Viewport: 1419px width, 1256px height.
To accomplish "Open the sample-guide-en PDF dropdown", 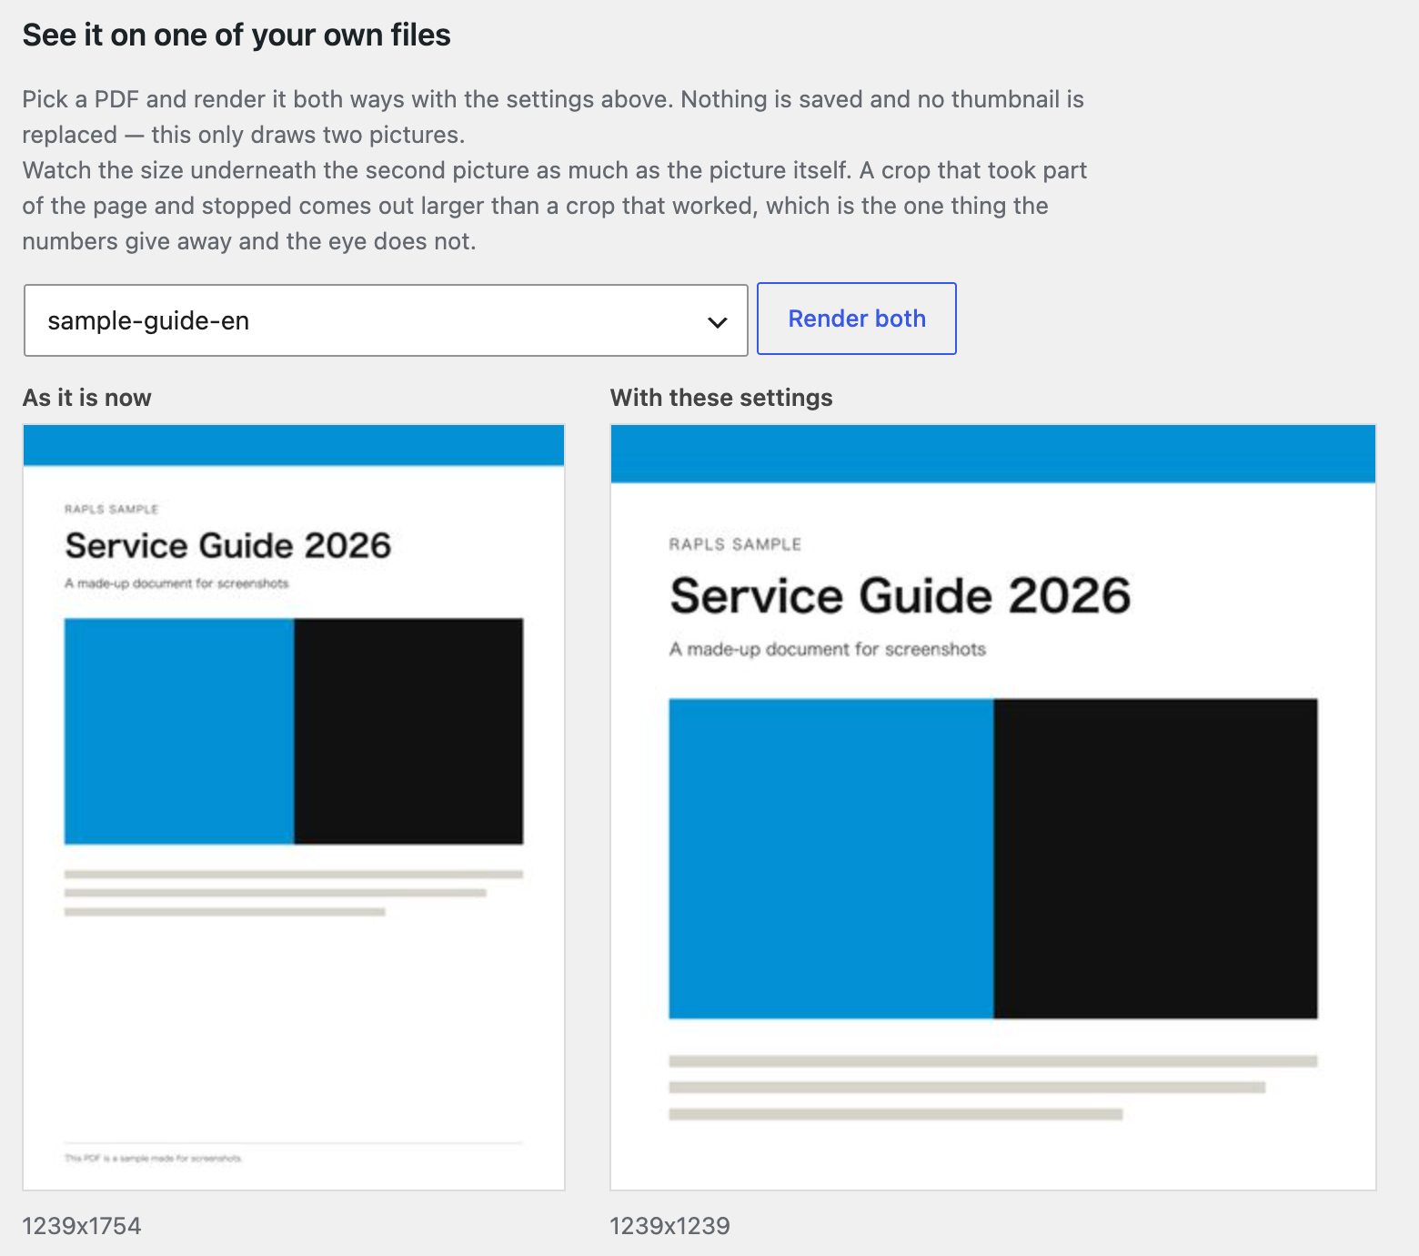I will [386, 320].
